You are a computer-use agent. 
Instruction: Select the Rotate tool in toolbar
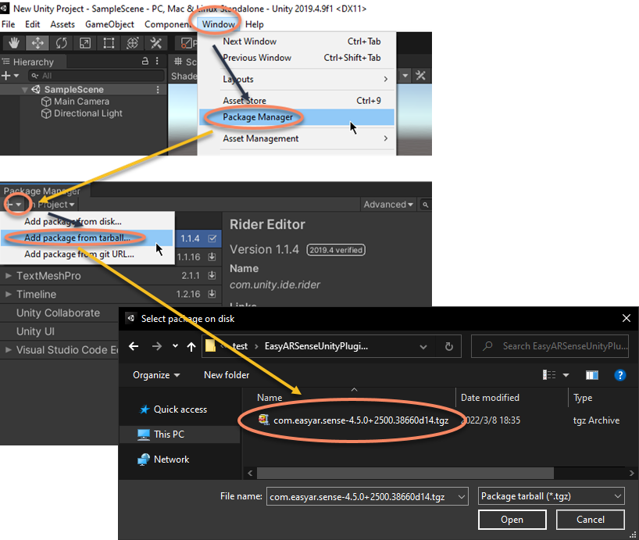(x=61, y=43)
